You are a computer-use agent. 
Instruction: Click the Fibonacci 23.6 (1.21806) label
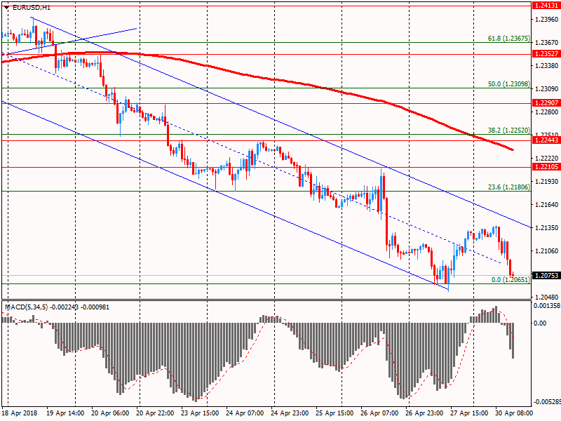tap(509, 187)
